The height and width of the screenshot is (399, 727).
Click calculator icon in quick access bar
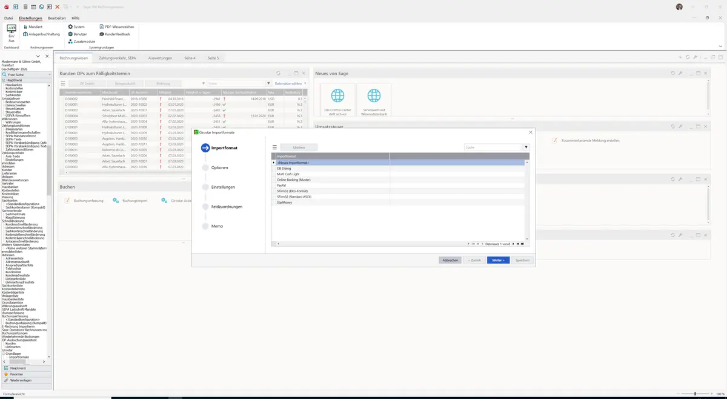click(25, 7)
